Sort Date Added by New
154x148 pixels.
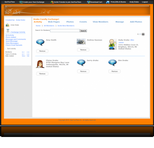[23, 56]
